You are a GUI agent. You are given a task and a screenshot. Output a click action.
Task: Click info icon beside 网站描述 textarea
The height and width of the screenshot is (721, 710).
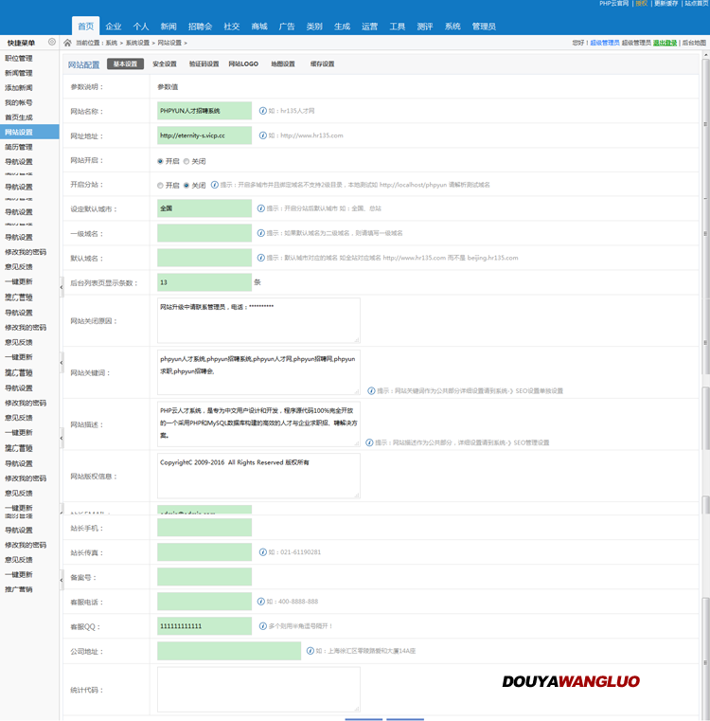(369, 442)
